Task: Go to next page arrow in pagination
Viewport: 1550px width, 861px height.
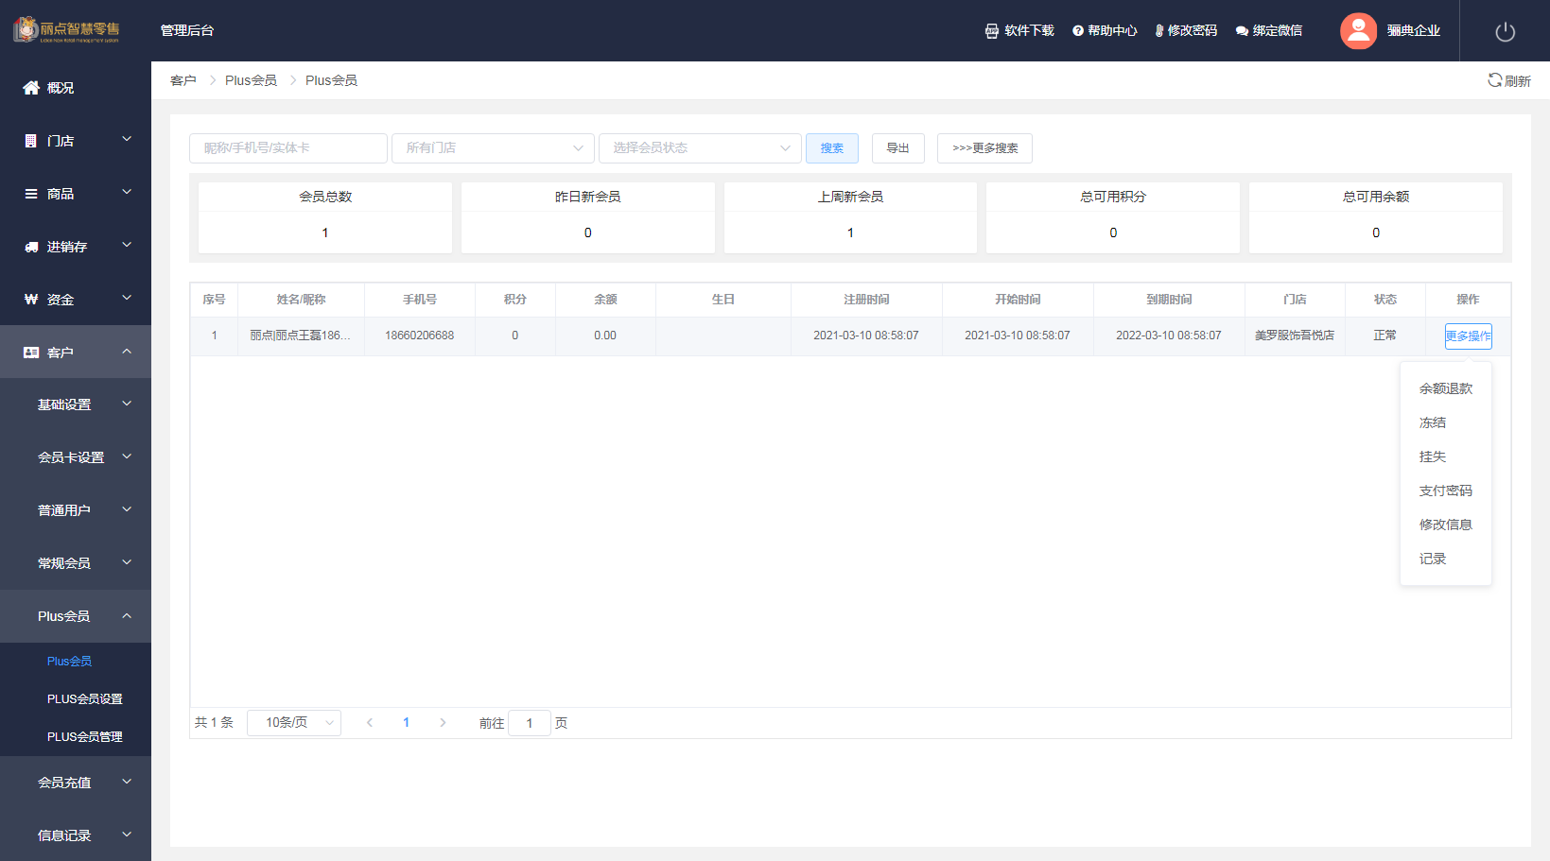Action: pyautogui.click(x=443, y=723)
